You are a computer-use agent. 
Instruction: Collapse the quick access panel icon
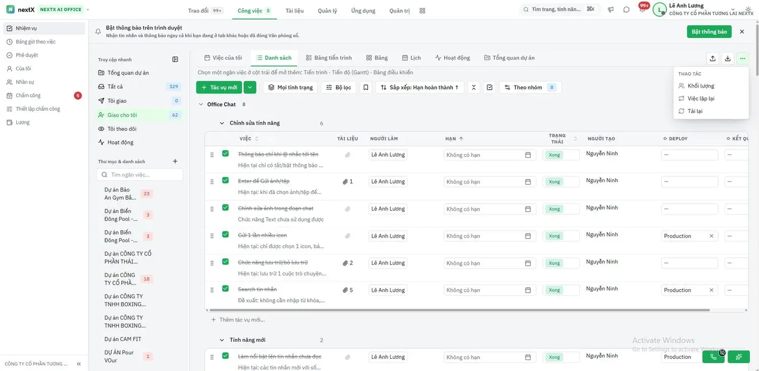pyautogui.click(x=175, y=60)
